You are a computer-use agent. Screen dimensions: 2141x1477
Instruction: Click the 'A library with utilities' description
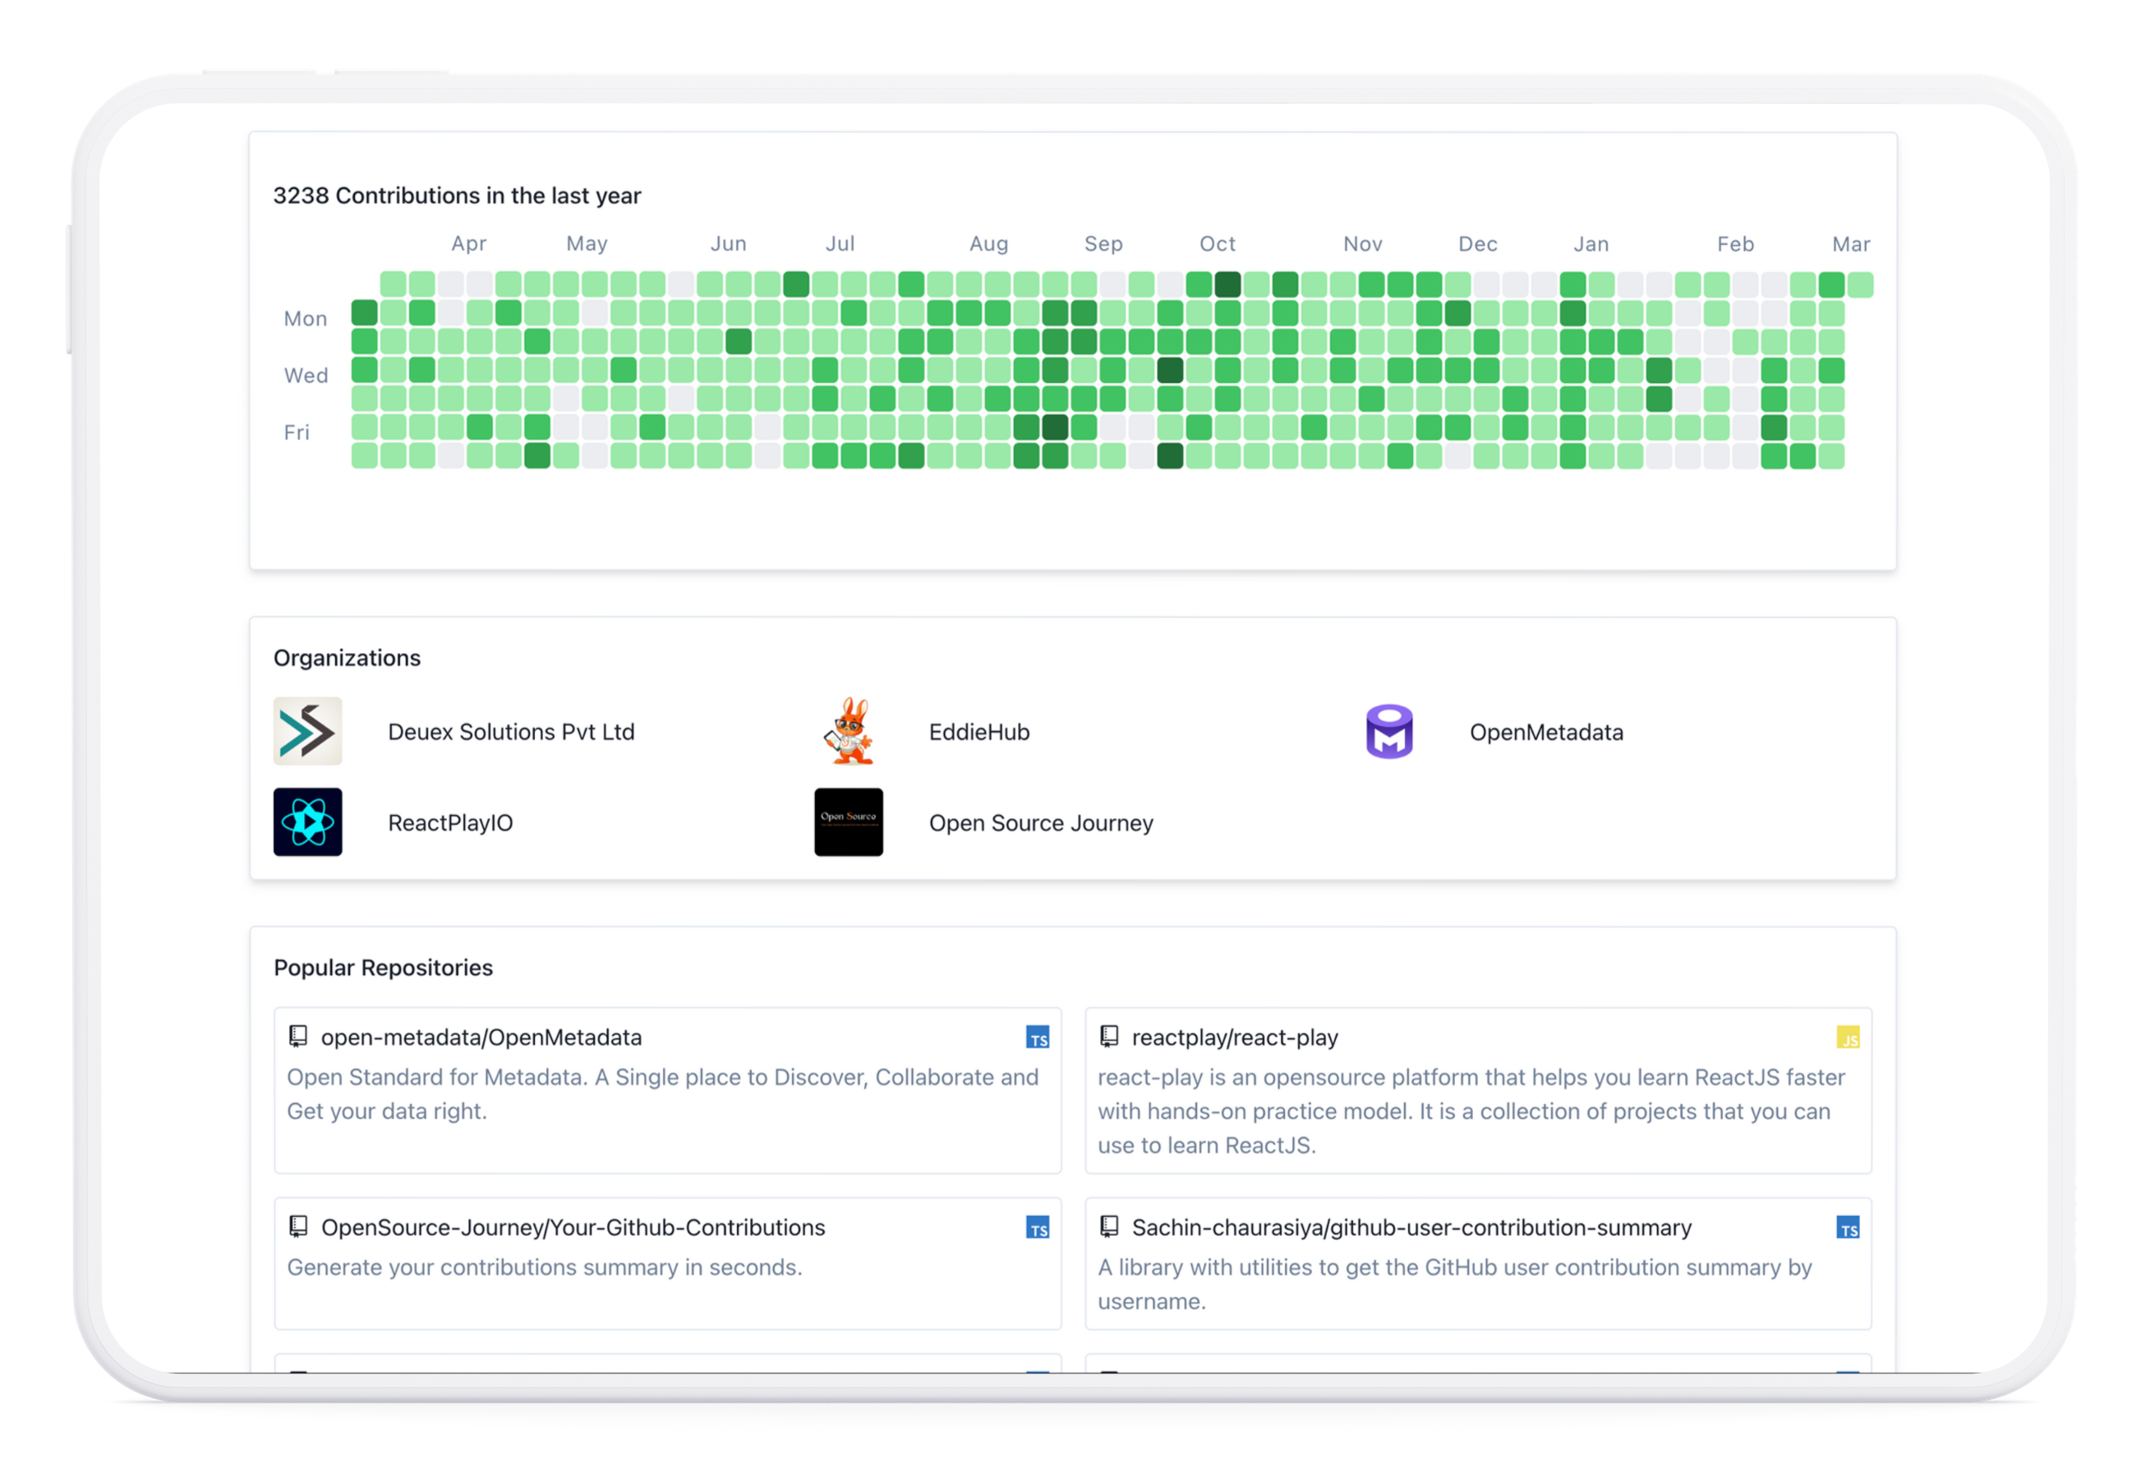click(1455, 1284)
